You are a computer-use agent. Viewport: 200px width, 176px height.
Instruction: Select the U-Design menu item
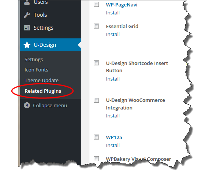50,45
